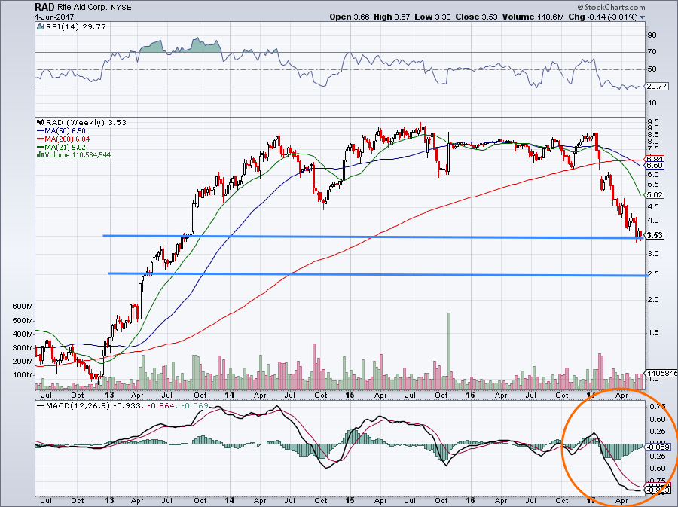The height and width of the screenshot is (507, 678).
Task: Click the blue 6.50 price tag on the right axis
Action: coord(655,166)
